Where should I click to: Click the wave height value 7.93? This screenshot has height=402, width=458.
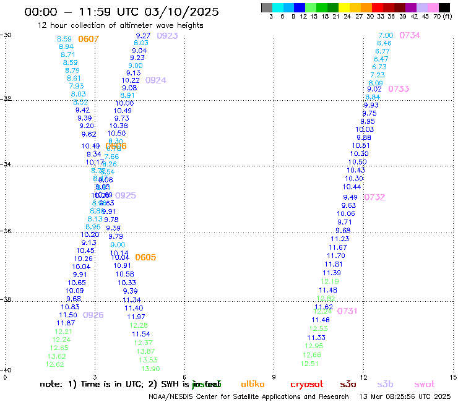click(76, 86)
